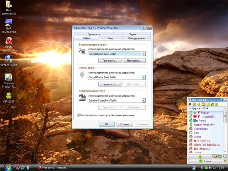228x171 pixels.
Task: Select Support Flynet VPN contact in QIP
Action: pos(204,125)
